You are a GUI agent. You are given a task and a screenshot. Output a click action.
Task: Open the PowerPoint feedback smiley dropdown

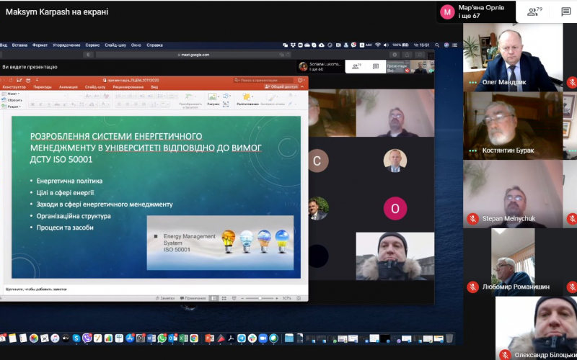[301, 80]
